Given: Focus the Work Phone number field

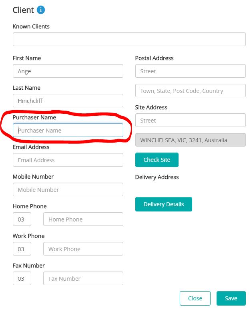Looking at the screenshot, I should click(x=83, y=249).
